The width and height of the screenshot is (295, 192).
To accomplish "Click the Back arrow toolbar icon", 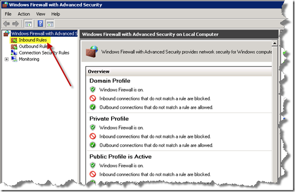I will pos(6,24).
